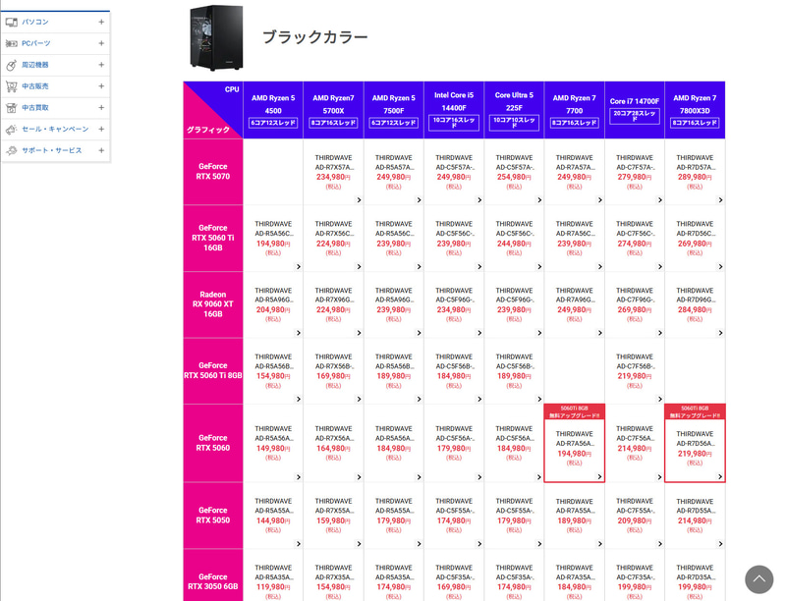Screen dimensions: 786x601
Task: Open the 中古買取 sidebar menu item
Action: coord(55,108)
